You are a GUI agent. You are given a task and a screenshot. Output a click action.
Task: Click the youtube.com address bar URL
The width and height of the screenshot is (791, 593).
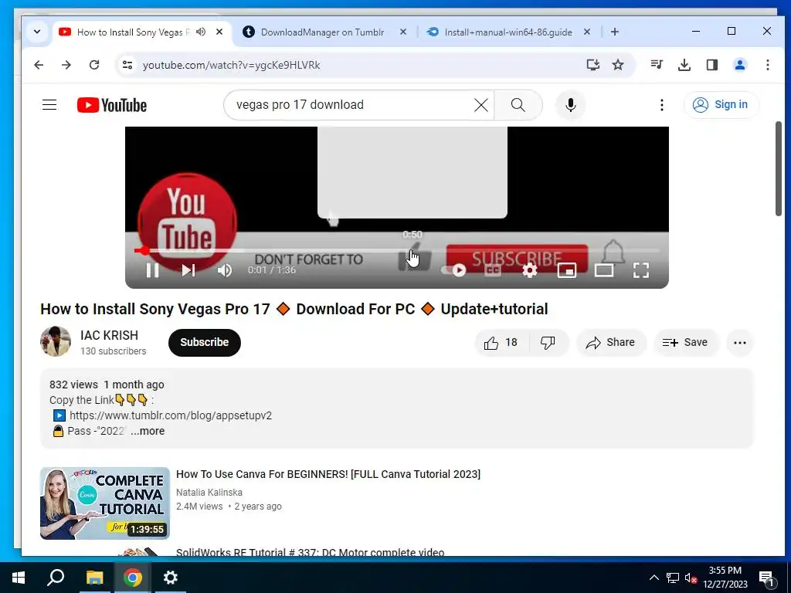231,65
